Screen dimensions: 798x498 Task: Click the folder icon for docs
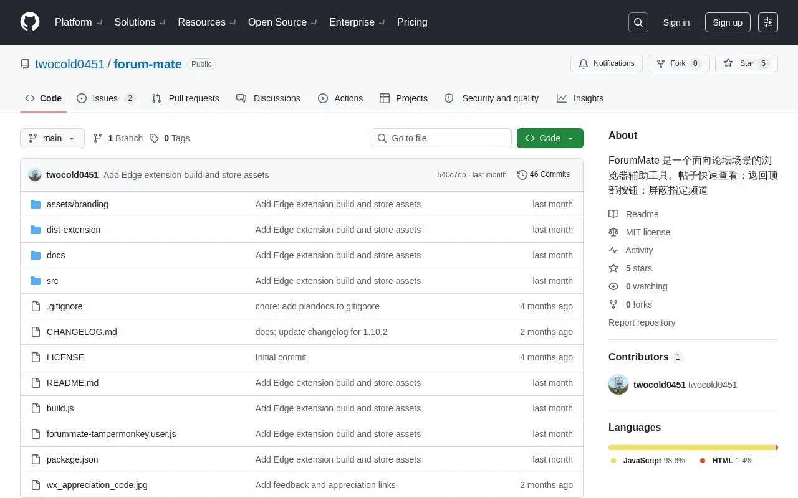[36, 255]
